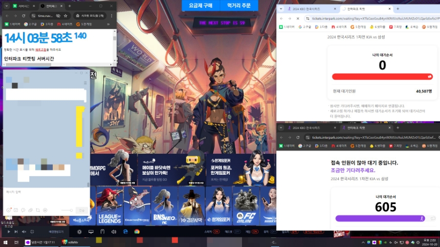The height and width of the screenshot is (247, 440).
Task: Open new tab in time window
Action: [x=69, y=6]
